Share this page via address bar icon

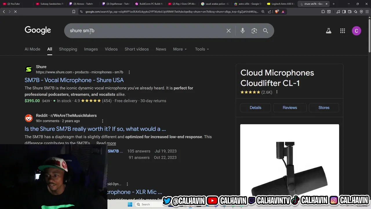pyautogui.click(x=270, y=12)
